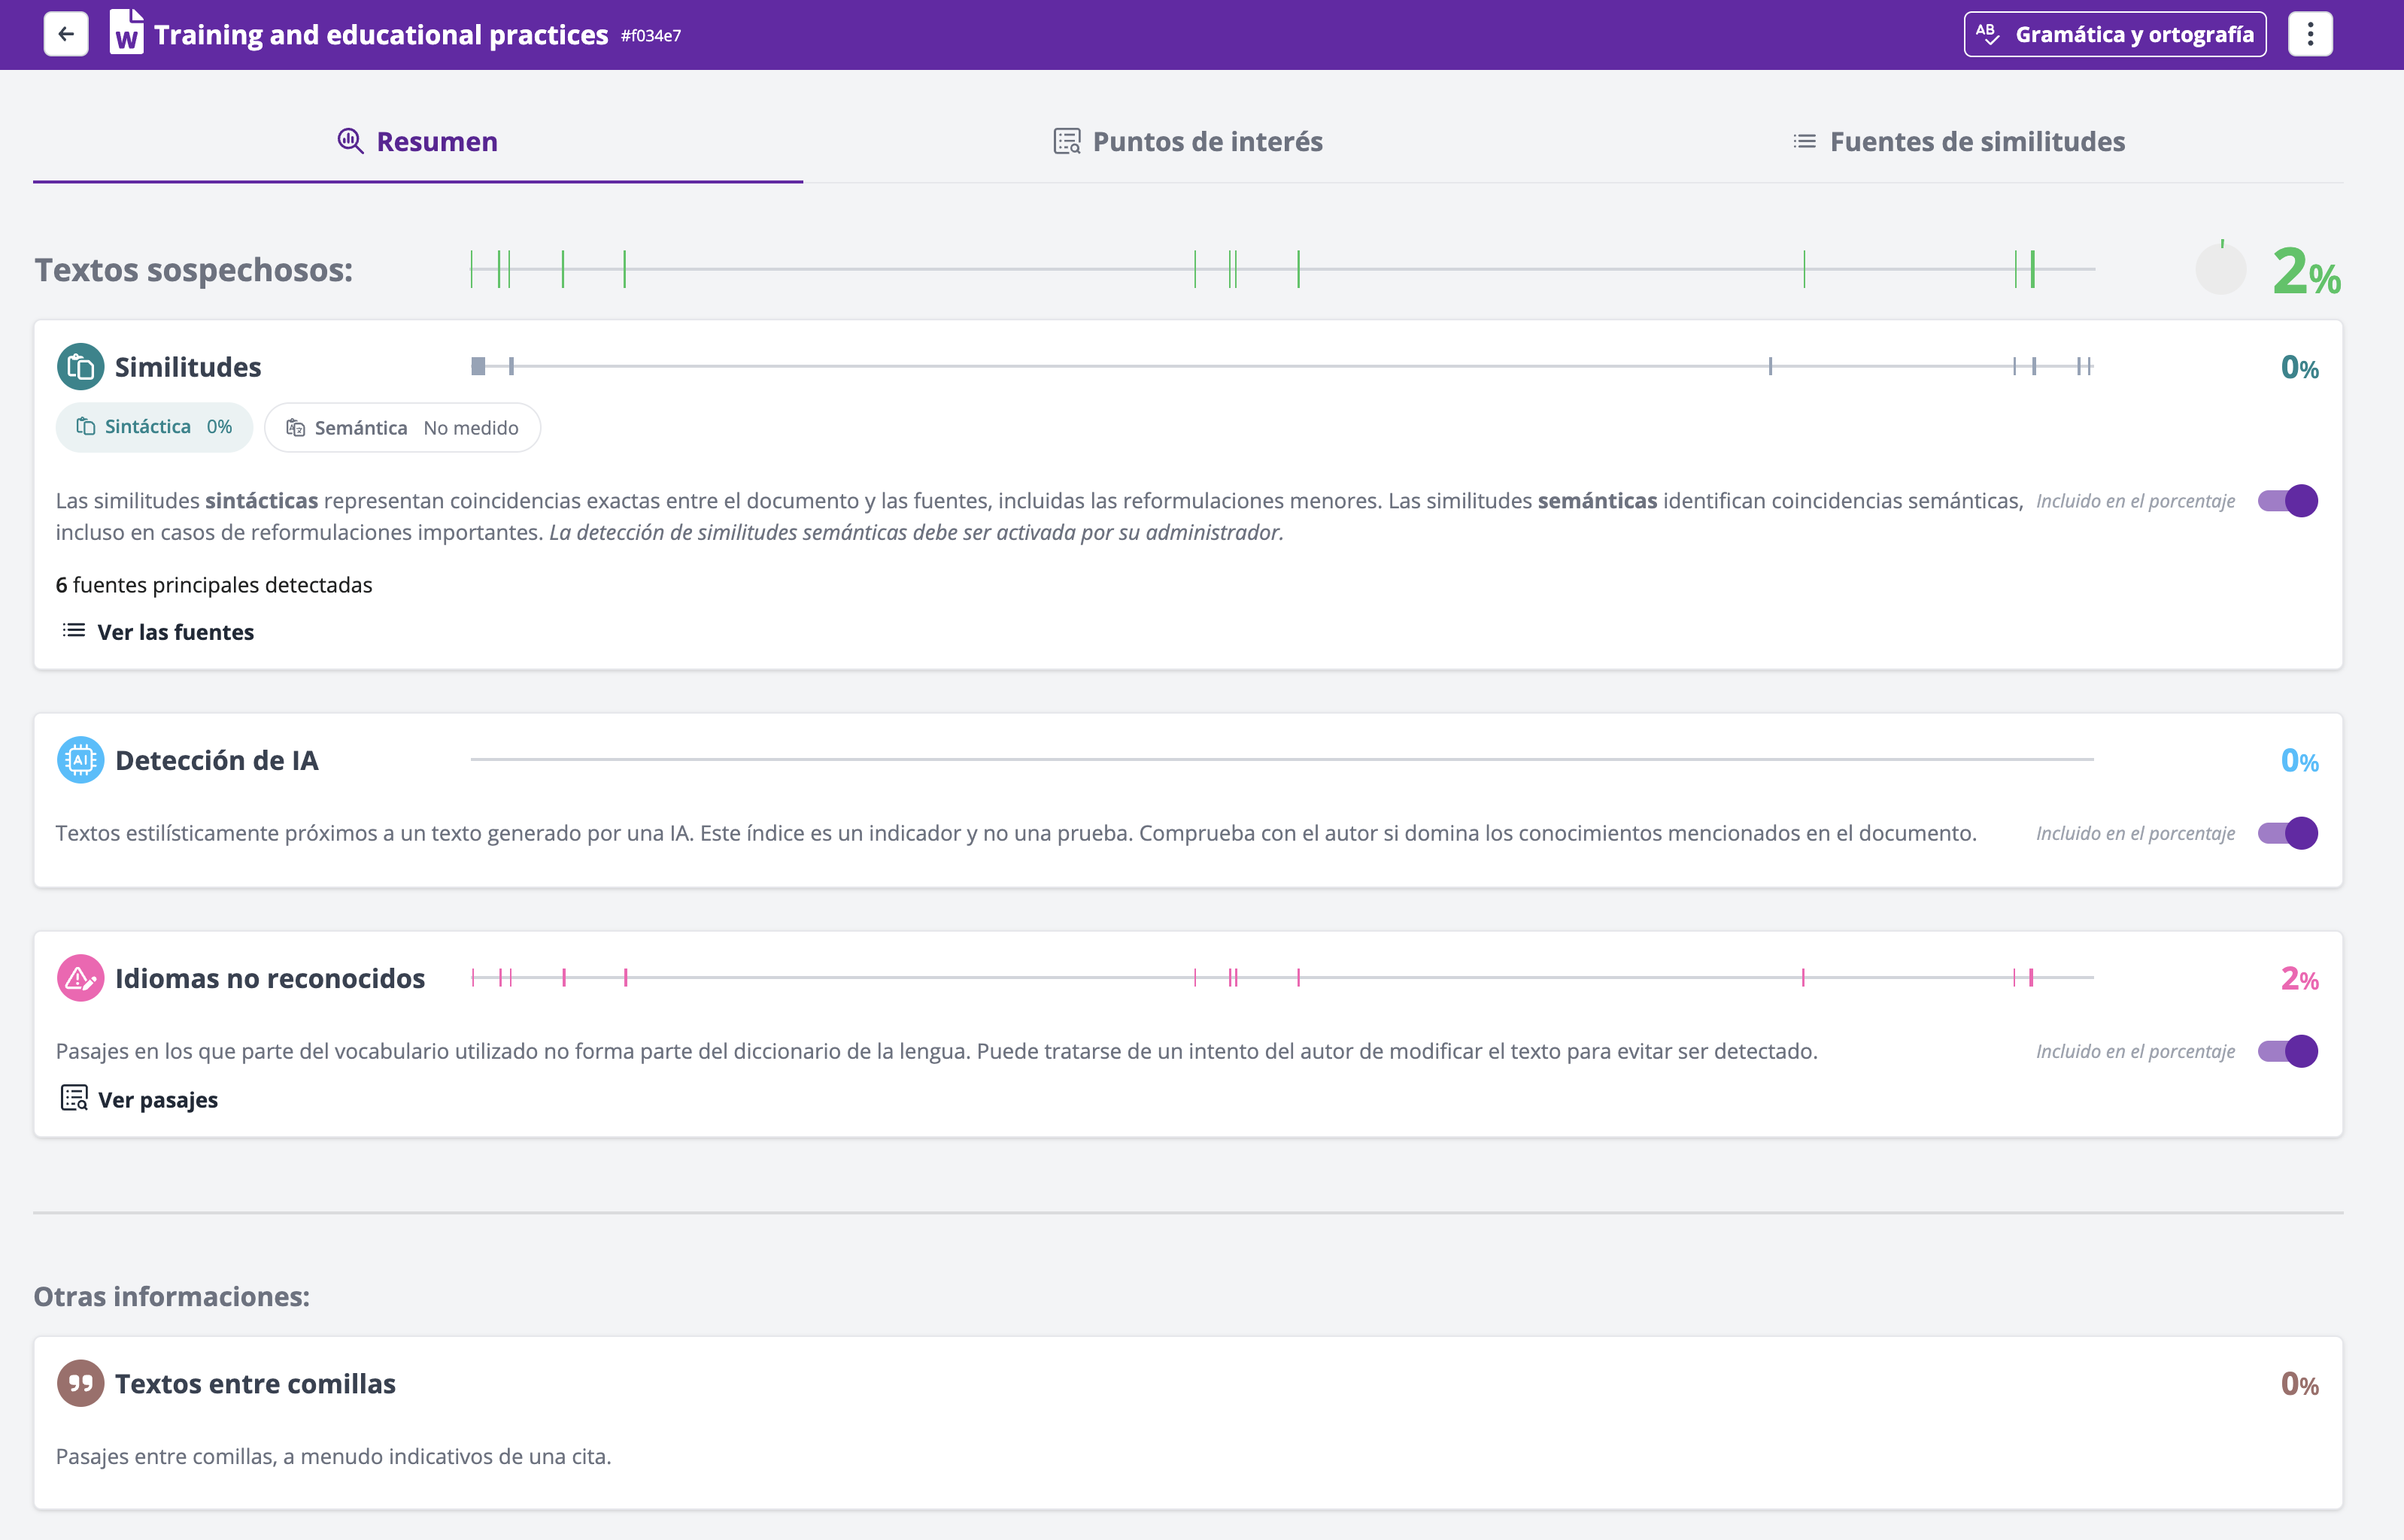
Task: Open the Fuentes de similitudes tab
Action: click(x=1958, y=141)
